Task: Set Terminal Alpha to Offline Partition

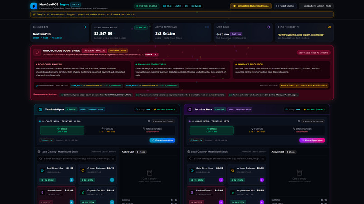Action: (152, 130)
